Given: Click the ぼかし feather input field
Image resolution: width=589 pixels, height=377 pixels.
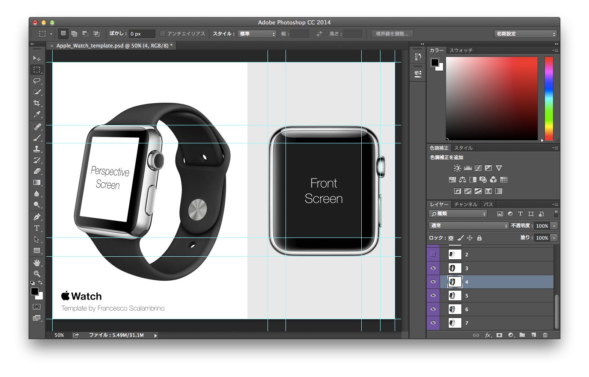Looking at the screenshot, I should tap(142, 34).
